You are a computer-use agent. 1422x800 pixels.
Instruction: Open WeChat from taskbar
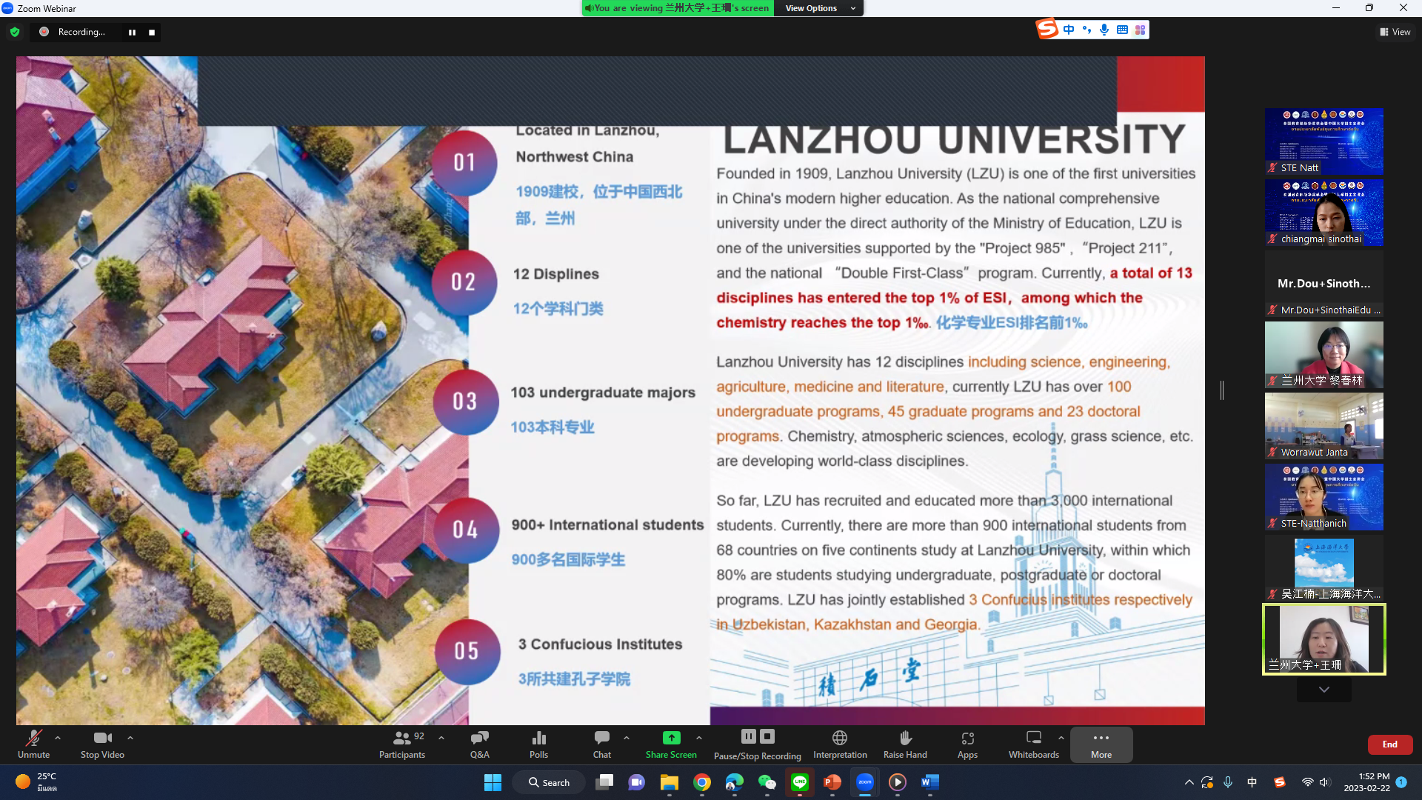pyautogui.click(x=767, y=782)
